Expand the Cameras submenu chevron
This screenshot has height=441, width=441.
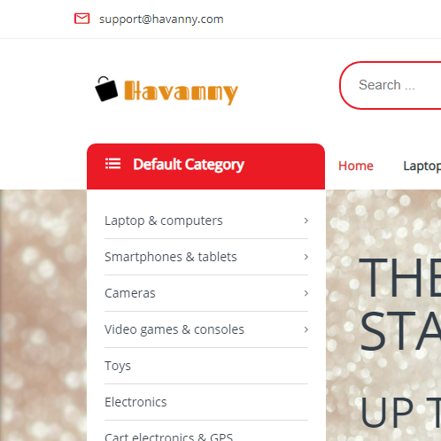pos(306,293)
